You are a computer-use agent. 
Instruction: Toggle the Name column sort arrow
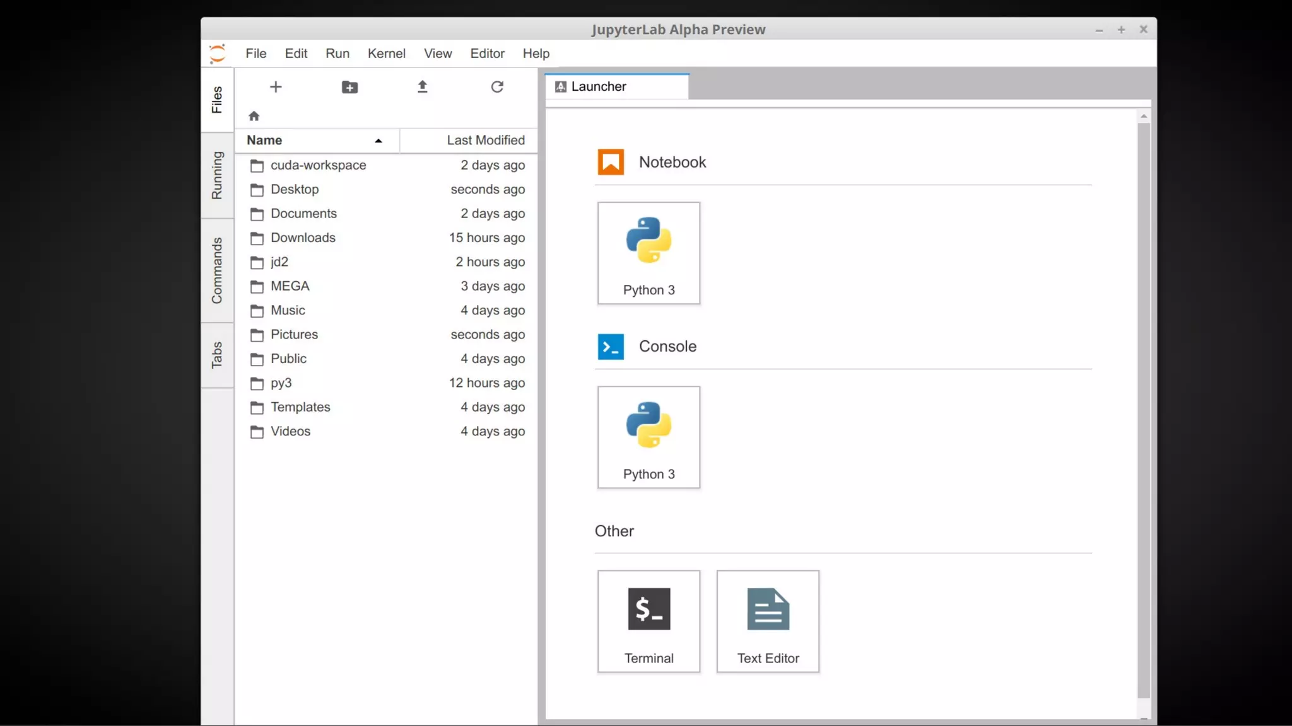click(x=379, y=141)
